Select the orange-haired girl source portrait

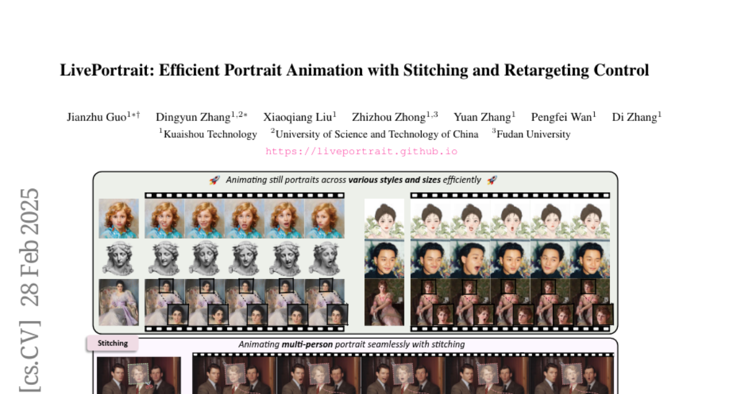coord(119,218)
